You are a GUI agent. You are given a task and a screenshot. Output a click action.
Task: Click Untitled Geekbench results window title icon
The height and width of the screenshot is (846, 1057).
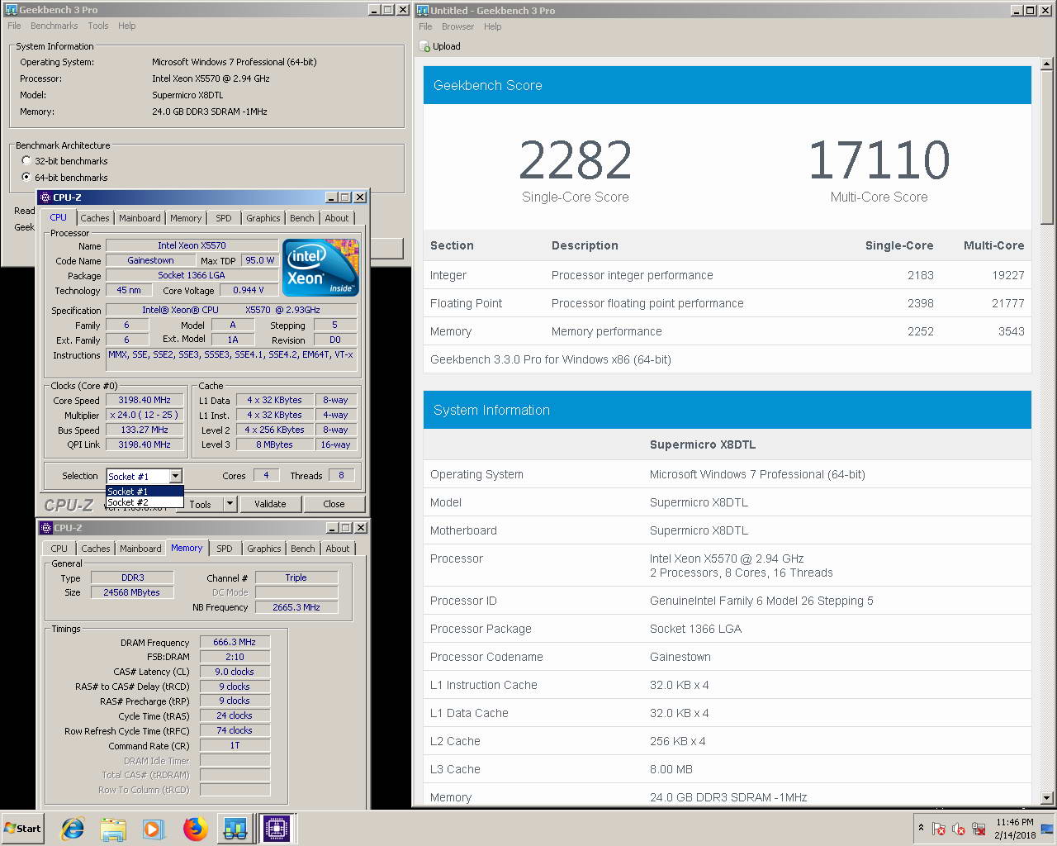point(423,10)
